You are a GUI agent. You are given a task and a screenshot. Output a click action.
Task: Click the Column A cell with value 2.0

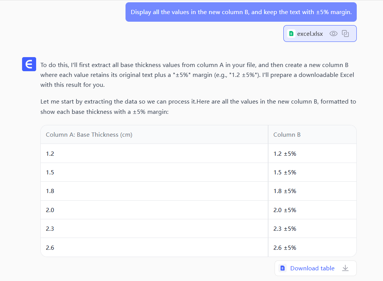(x=50, y=210)
